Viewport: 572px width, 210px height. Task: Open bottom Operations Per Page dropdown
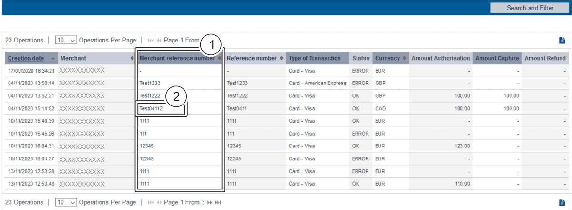tap(66, 202)
